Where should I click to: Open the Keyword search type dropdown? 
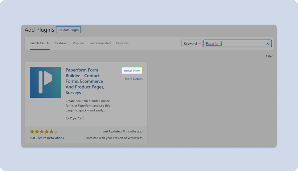(192, 43)
